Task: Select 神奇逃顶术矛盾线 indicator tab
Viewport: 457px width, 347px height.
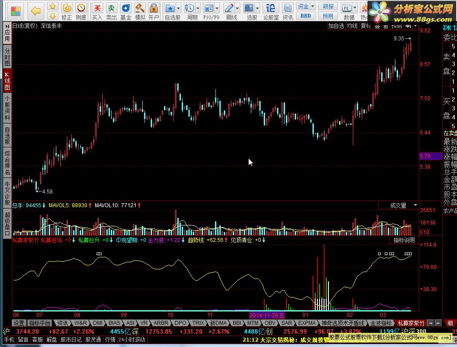Action: coord(343,323)
